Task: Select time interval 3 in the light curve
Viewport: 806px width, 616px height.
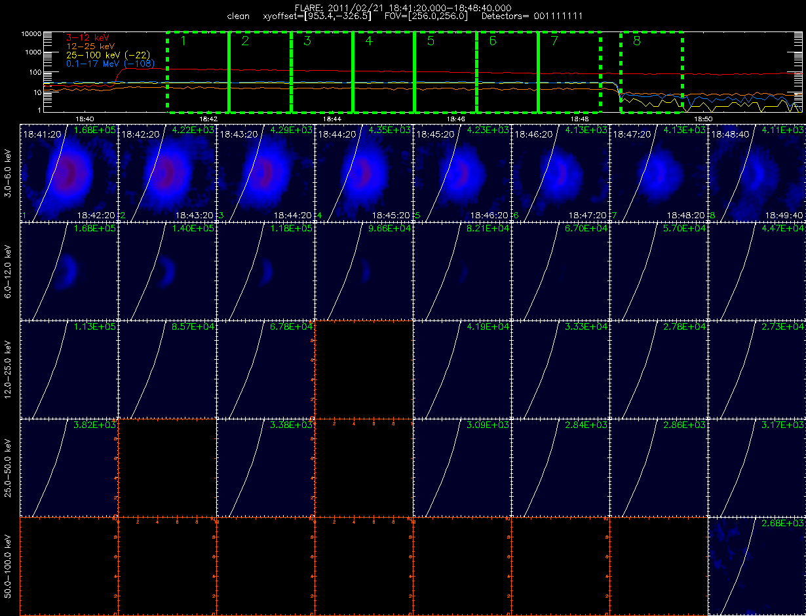Action: click(322, 71)
